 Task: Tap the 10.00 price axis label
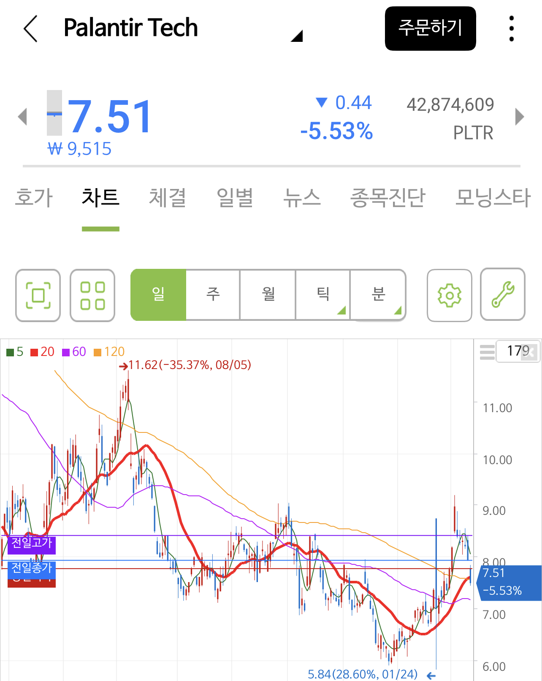click(x=497, y=460)
